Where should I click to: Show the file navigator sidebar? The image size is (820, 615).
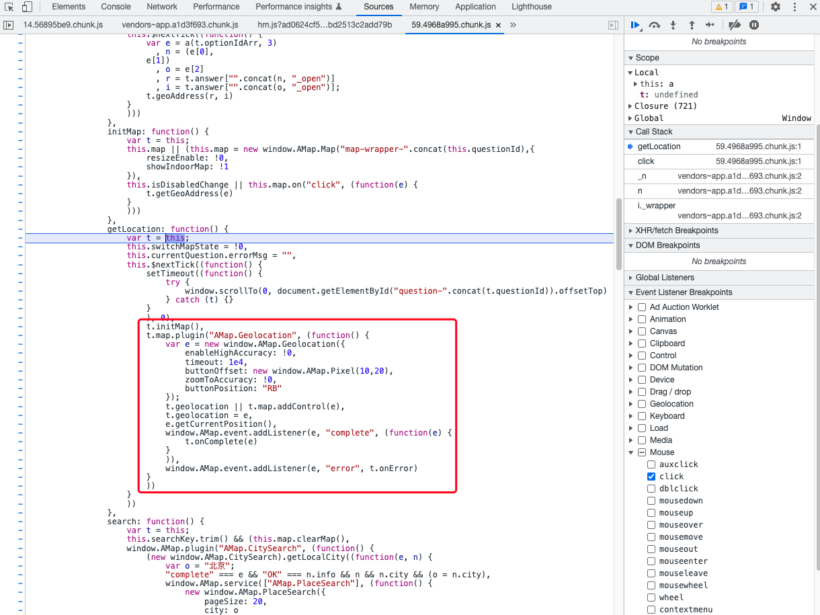click(x=9, y=25)
